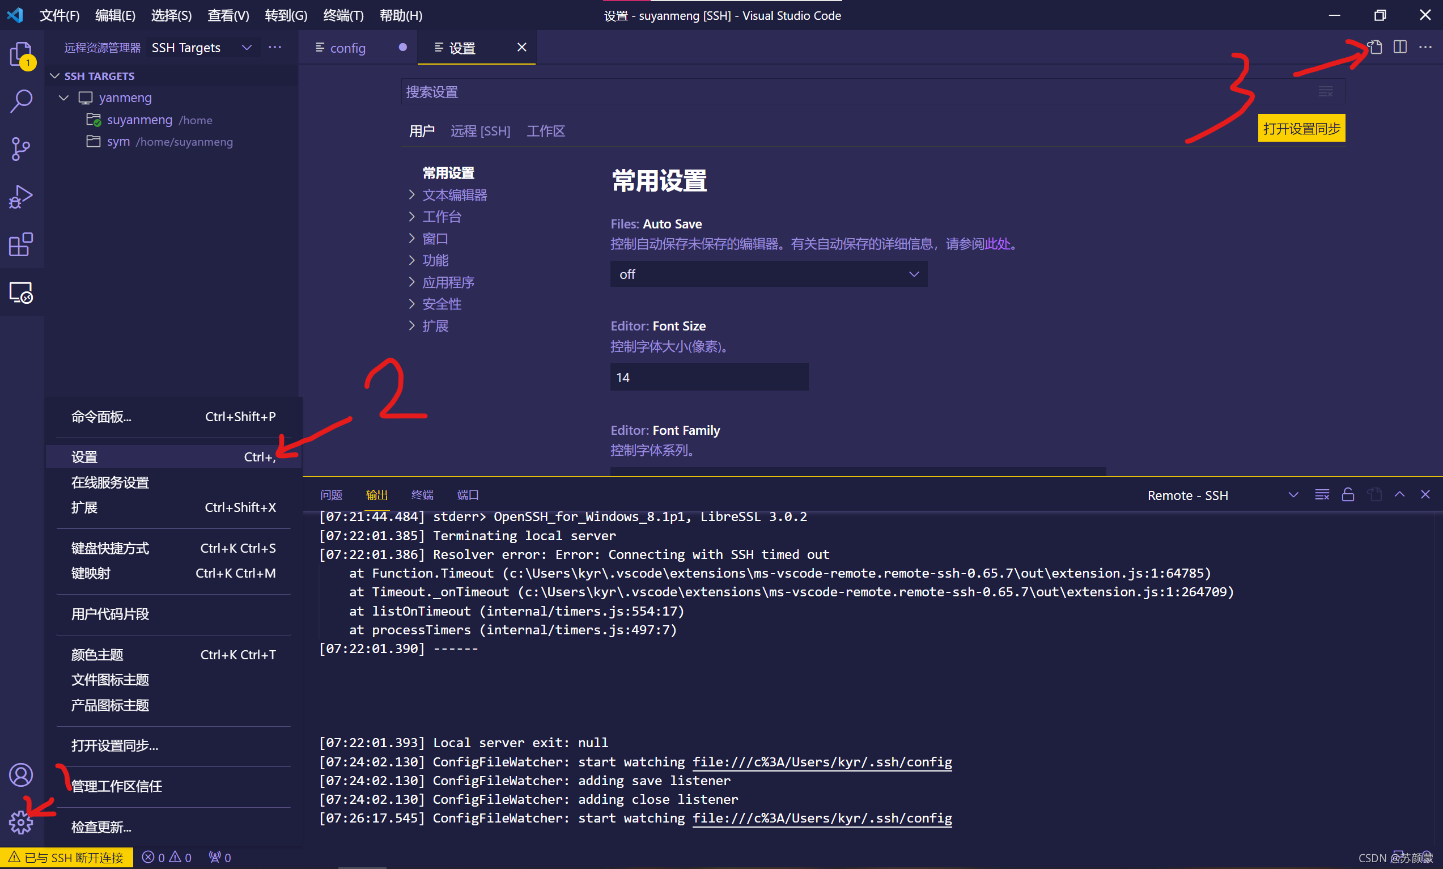Viewport: 1443px width, 869px height.
Task: Follow the 此处 link in Auto Save description
Action: (x=999, y=244)
